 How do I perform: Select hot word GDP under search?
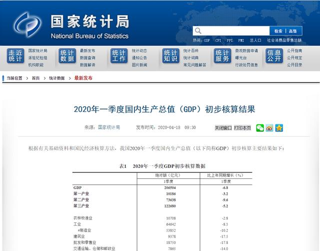point(206,41)
